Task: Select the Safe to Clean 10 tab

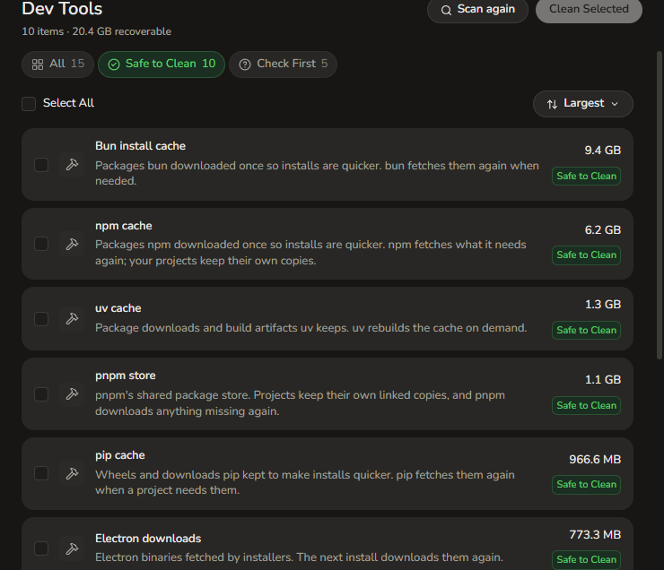Action: (162, 65)
